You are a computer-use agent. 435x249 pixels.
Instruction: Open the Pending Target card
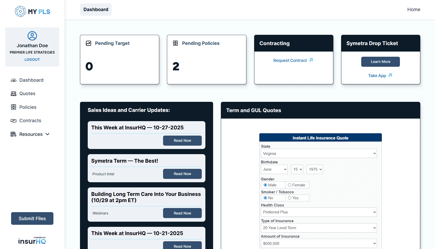pyautogui.click(x=119, y=60)
